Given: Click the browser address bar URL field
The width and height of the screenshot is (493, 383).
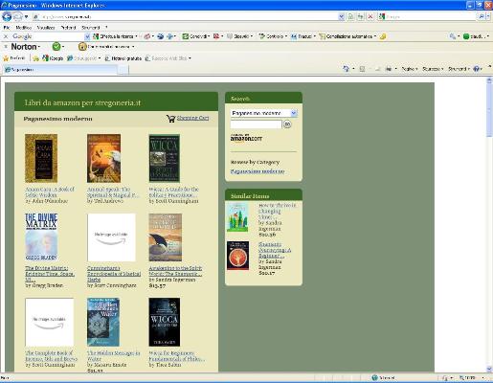Looking at the screenshot, I should coord(185,16).
